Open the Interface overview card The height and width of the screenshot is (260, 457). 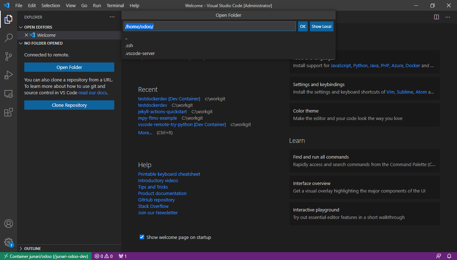point(365,187)
